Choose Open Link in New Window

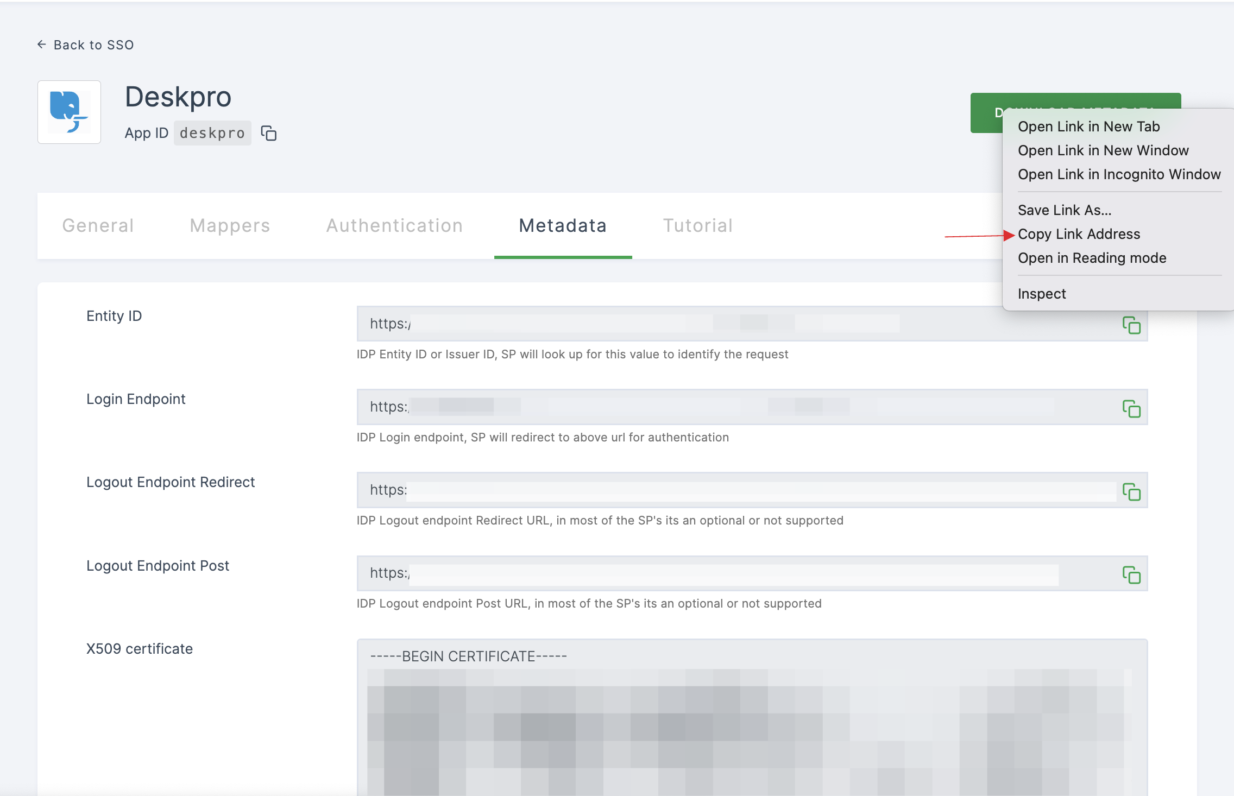(x=1103, y=150)
